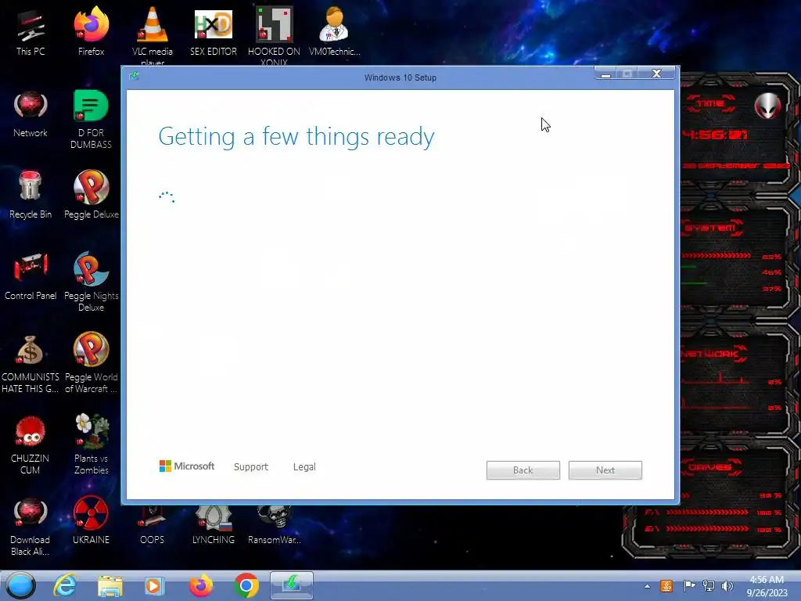The image size is (801, 601).
Task: Launch Firefox from the taskbar
Action: pos(201,585)
